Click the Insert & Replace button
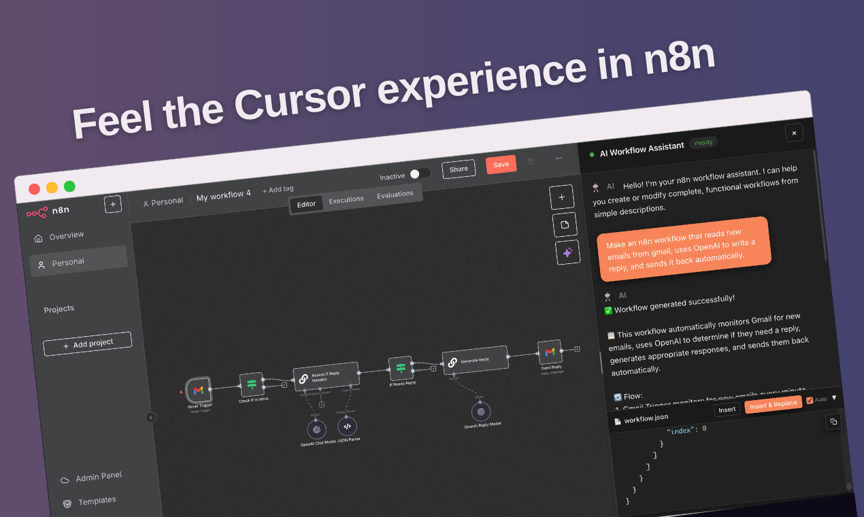The height and width of the screenshot is (517, 864). 774,405
